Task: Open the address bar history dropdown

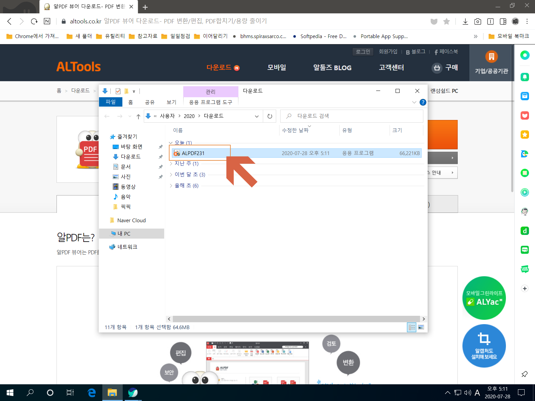Action: click(257, 116)
